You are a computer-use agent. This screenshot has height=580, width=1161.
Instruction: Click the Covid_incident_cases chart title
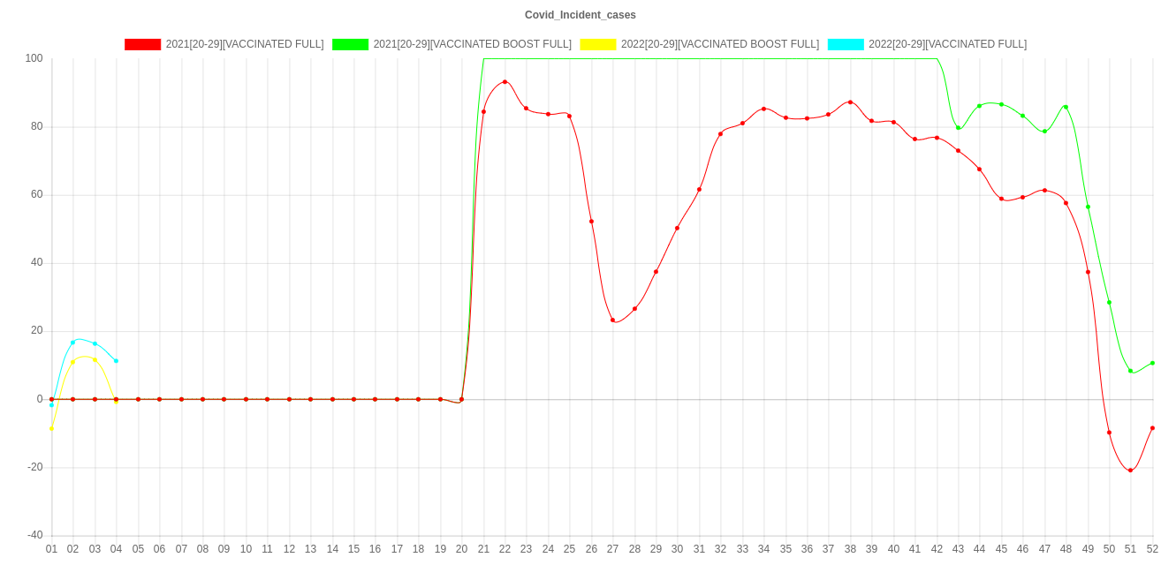(580, 15)
